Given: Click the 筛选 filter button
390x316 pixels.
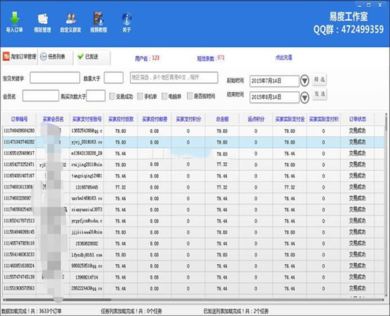Looking at the screenshot, I should (320, 80).
